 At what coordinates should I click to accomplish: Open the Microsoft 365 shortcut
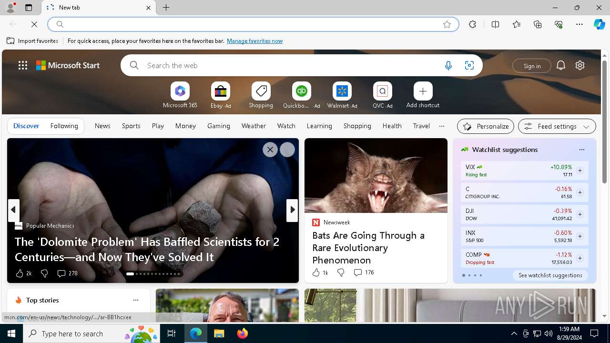[x=180, y=95]
